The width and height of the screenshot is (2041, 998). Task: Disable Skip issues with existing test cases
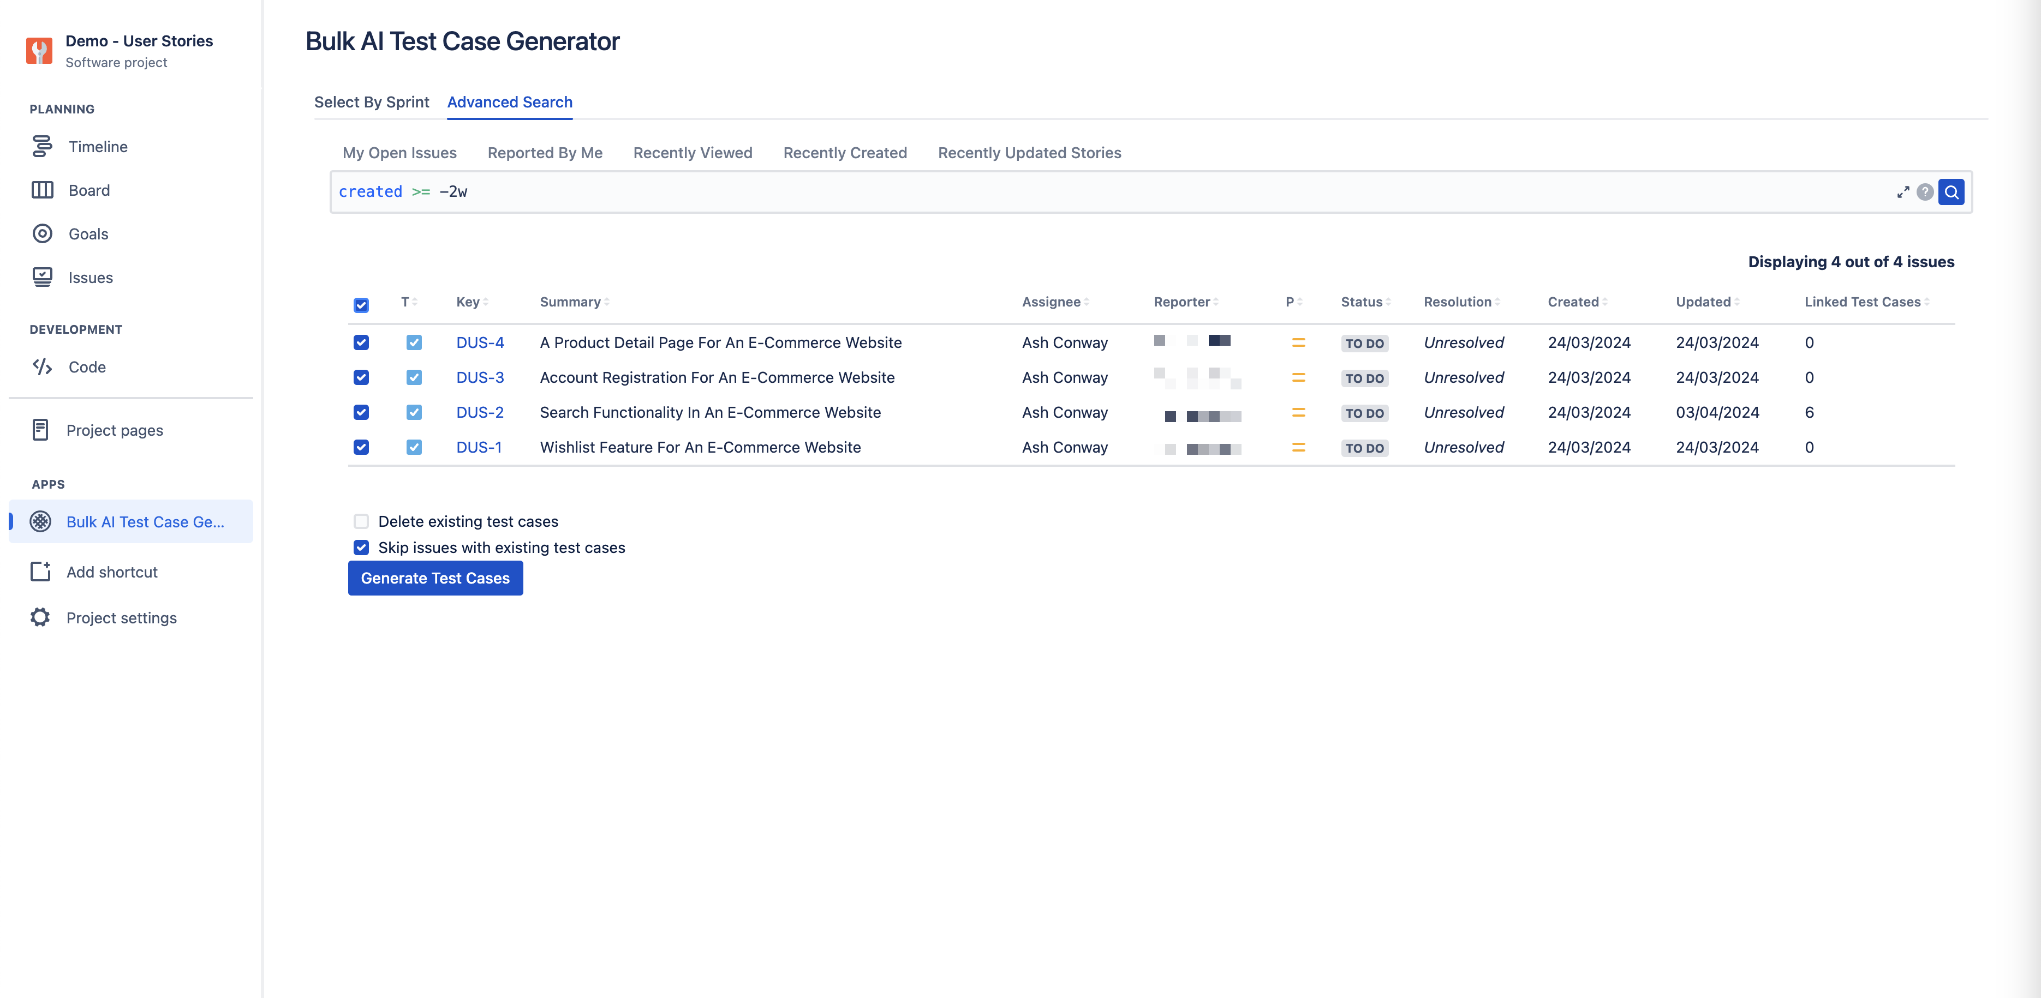click(361, 548)
